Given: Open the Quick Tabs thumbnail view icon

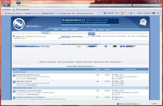Looking at the screenshot, I should pyautogui.click(x=3, y=13).
